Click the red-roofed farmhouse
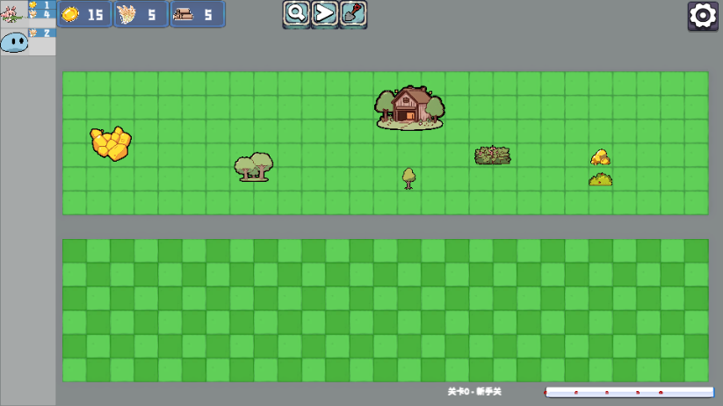 point(409,107)
